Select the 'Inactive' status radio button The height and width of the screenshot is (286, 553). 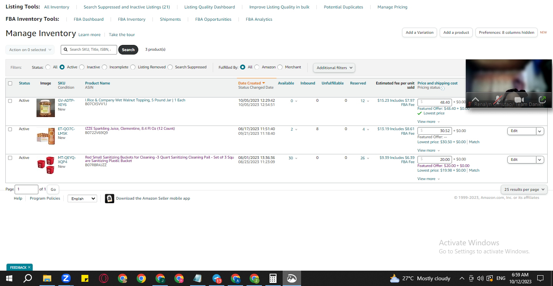81,67
